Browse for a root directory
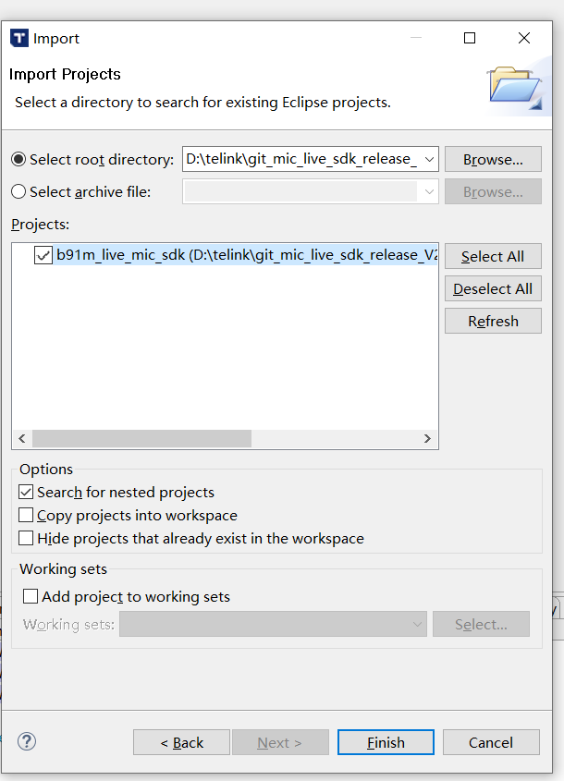 (x=493, y=158)
